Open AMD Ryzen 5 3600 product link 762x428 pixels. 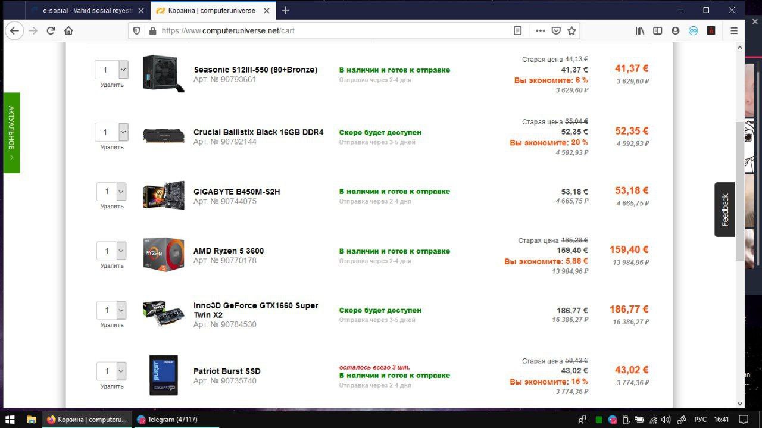(229, 251)
